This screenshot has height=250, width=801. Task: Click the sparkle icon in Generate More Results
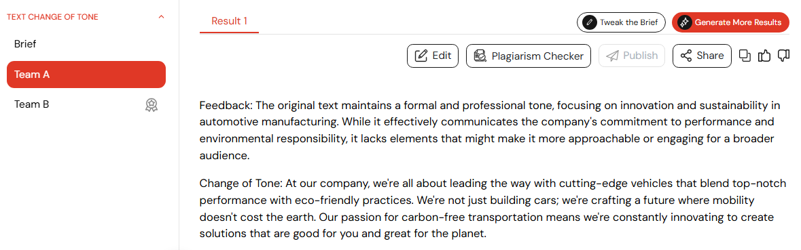tap(685, 22)
